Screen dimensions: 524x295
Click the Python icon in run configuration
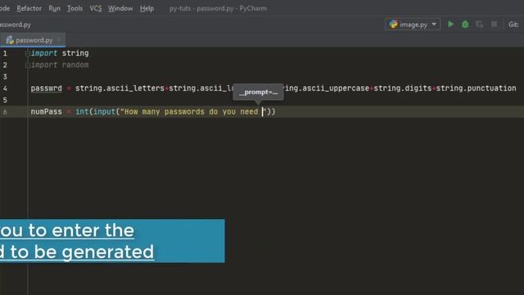(x=393, y=24)
